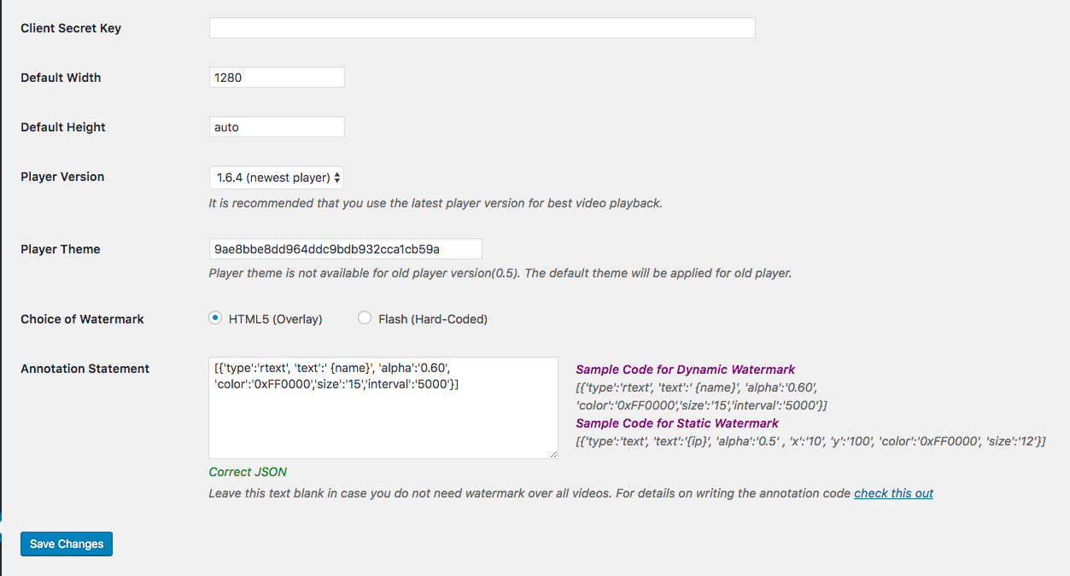Viewport: 1070px width, 576px height.
Task: Click the 'Client Secret Key' label
Action: click(71, 28)
